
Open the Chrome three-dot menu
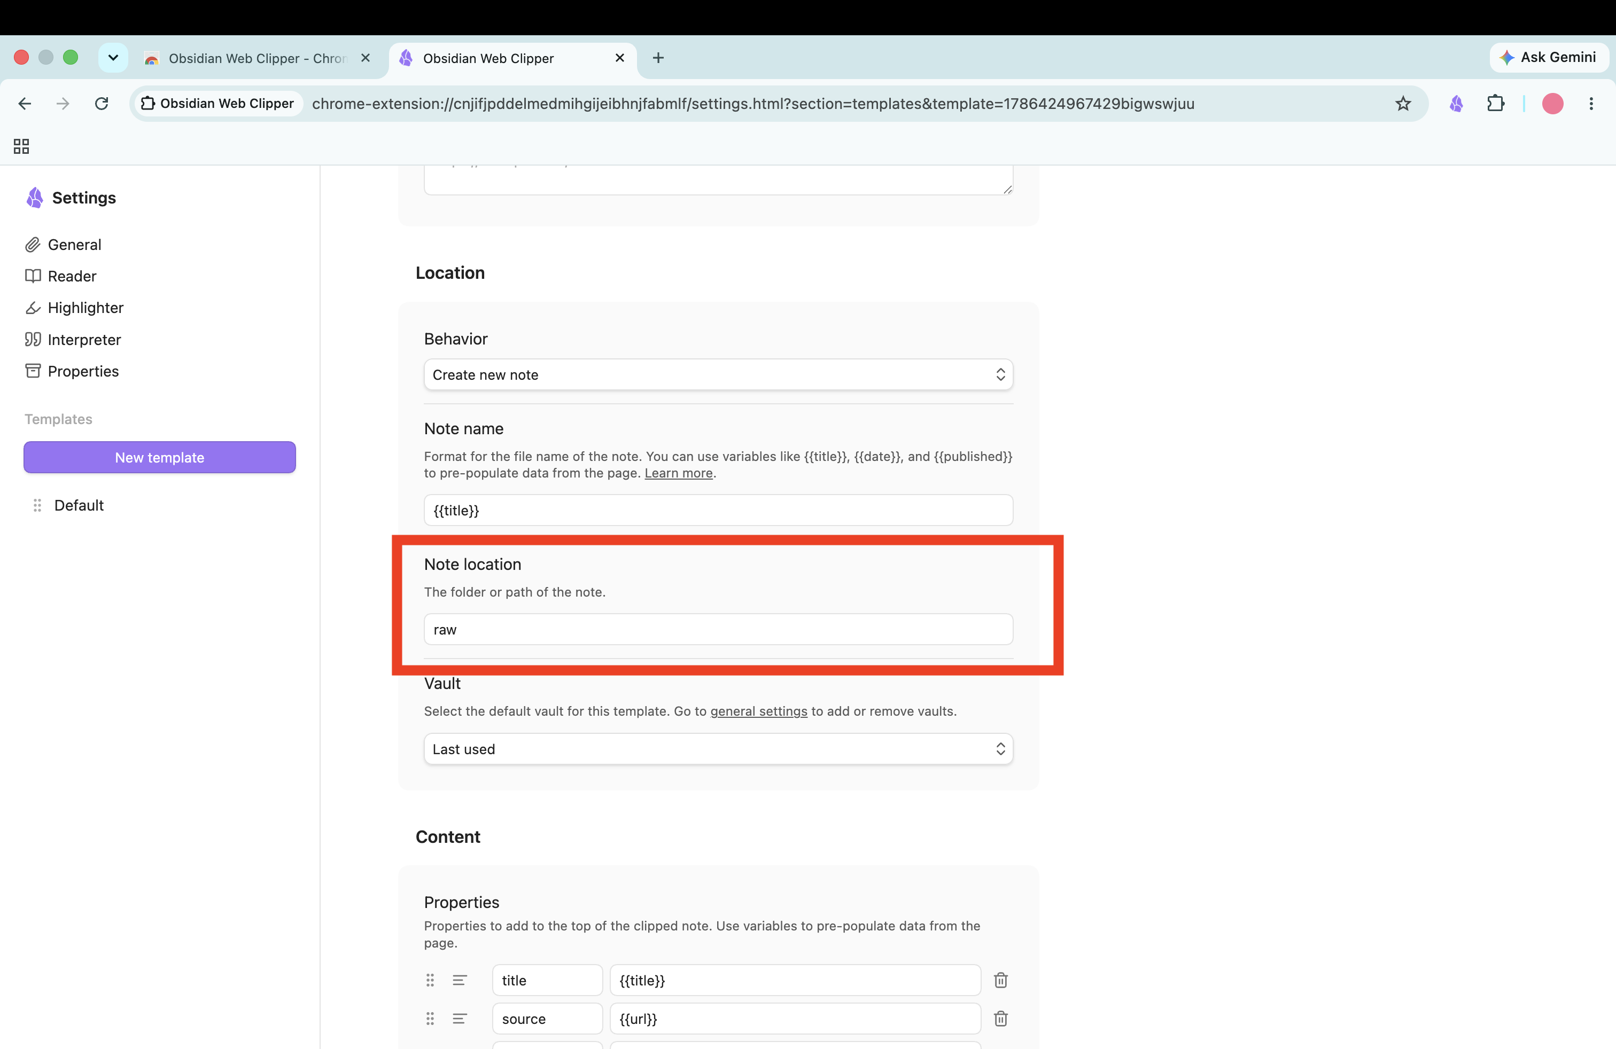coord(1591,104)
